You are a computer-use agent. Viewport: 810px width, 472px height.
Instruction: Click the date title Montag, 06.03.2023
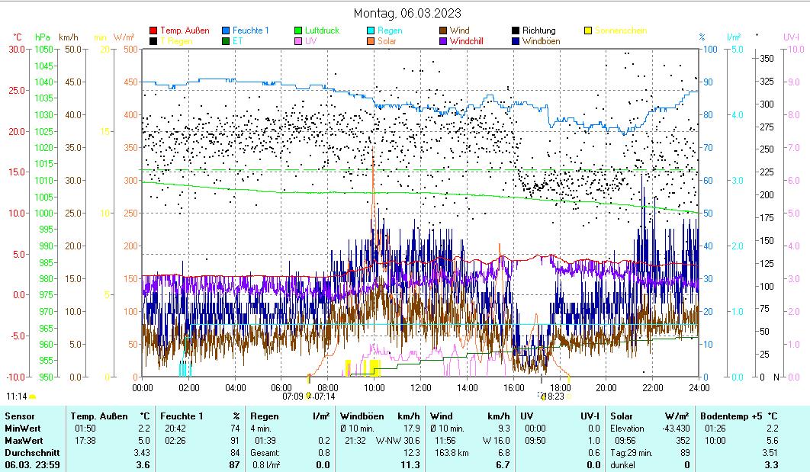408,13
